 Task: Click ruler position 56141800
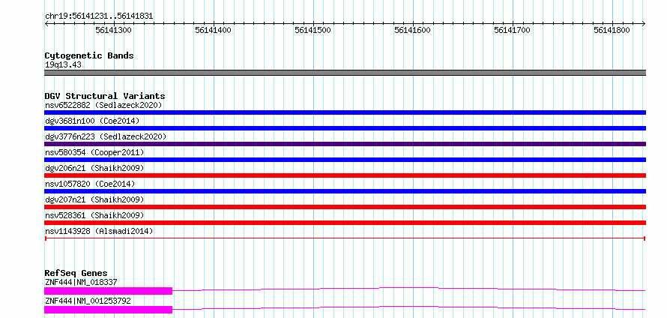point(612,30)
